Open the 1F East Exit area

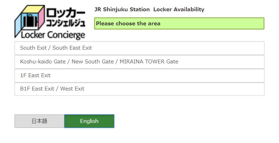[139, 75]
